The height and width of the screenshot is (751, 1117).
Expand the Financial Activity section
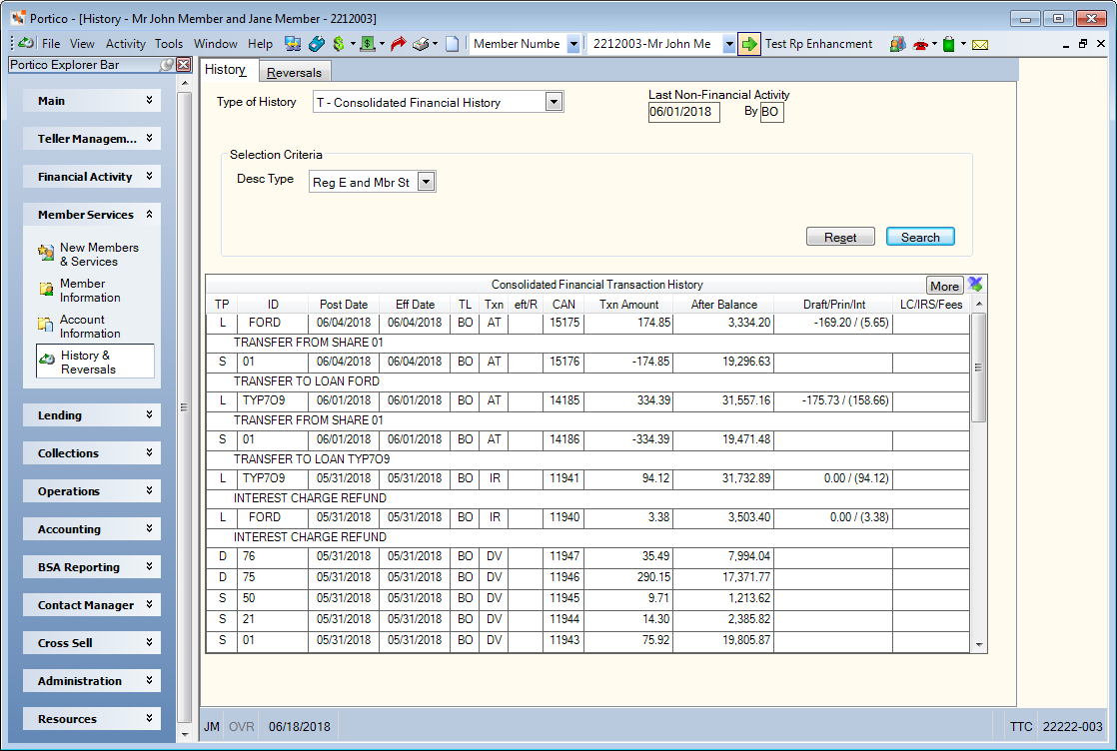(x=91, y=177)
